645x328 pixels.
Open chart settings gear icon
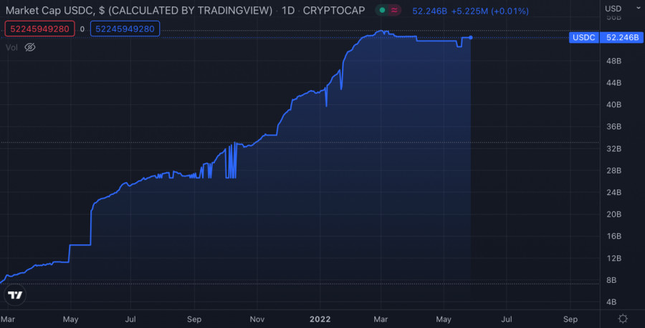(623, 319)
